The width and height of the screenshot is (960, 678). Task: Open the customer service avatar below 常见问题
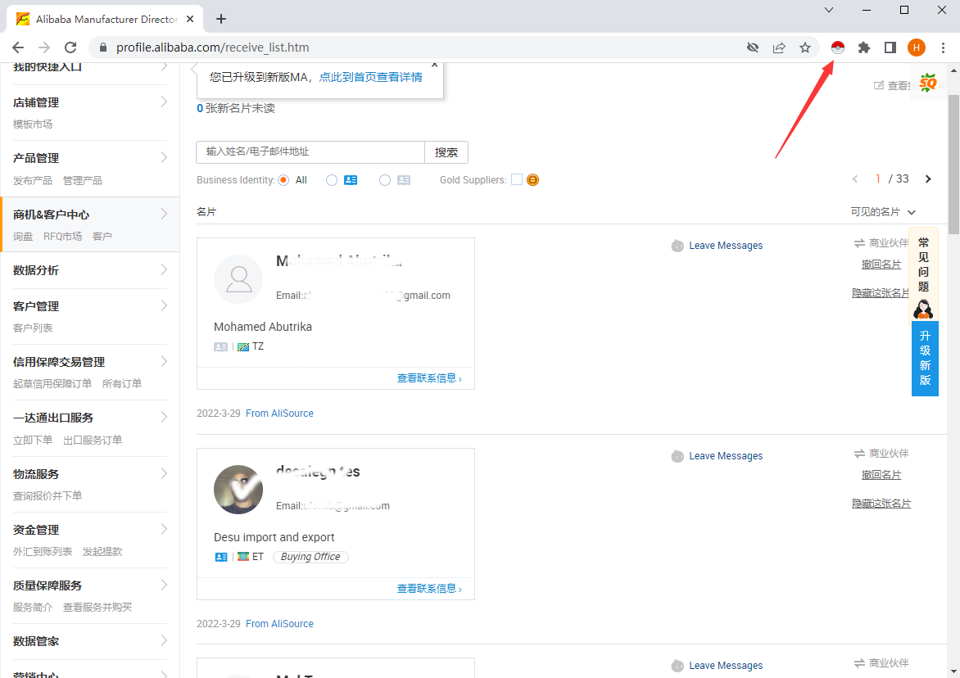tap(924, 310)
